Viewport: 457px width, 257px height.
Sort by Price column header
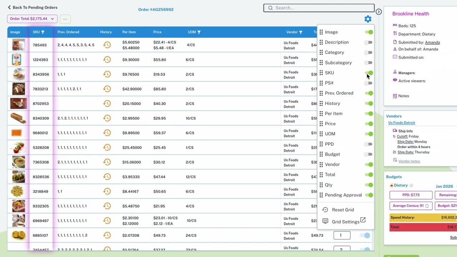tap(157, 32)
